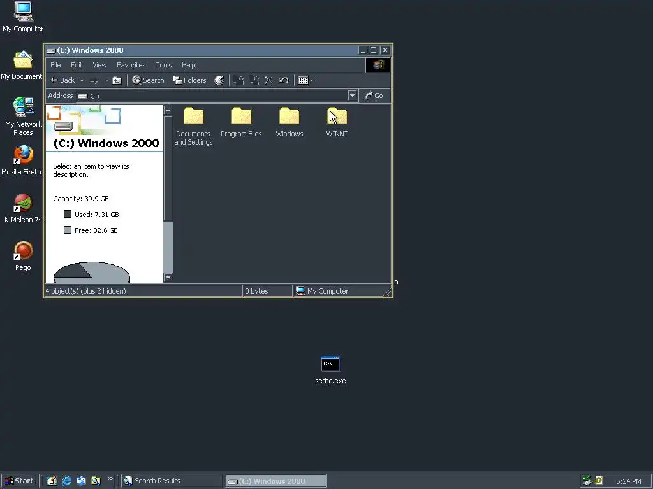Click the '4 object(s) (plus 2 hidden)' status text
653x489 pixels.
pyautogui.click(x=86, y=291)
